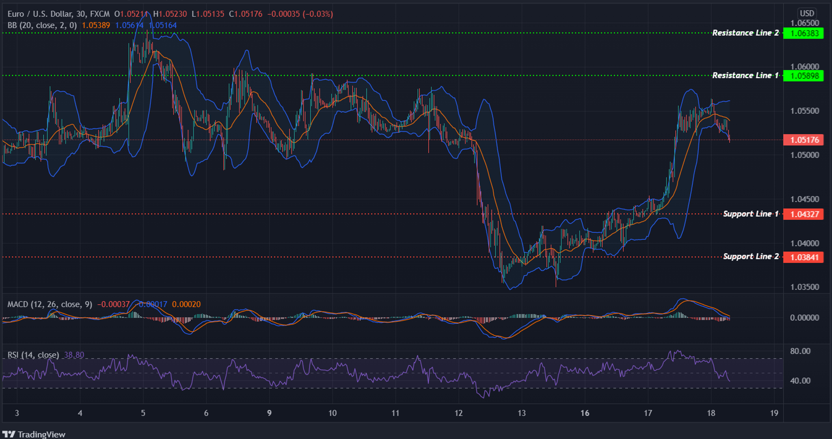The image size is (832, 439).
Task: Click the orange MACD histogram value 0.00020
Action: point(186,304)
